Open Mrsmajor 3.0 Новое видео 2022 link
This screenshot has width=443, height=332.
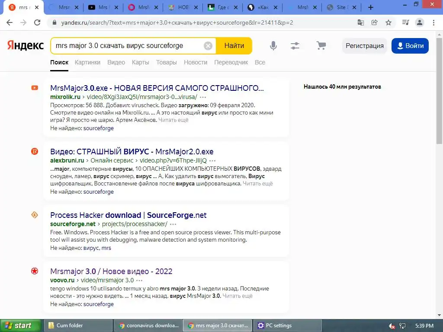[x=111, y=271]
